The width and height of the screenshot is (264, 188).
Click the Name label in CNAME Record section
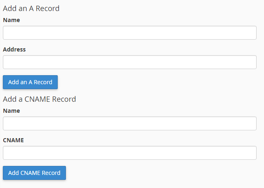(11, 111)
